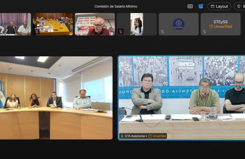Viewport: 245px width, 159px height.
Task: Select the thumbnail showing the institutional logo
Action: coord(179,24)
